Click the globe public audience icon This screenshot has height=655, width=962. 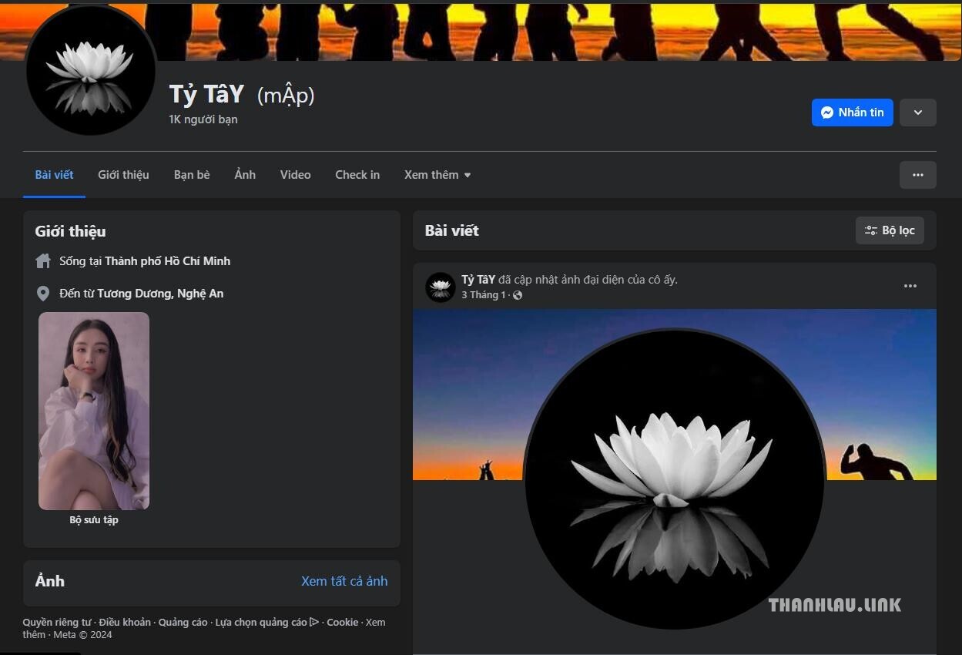click(x=518, y=295)
